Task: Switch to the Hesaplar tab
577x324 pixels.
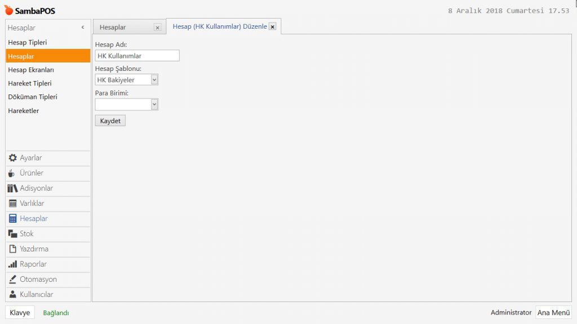Action: pos(113,27)
